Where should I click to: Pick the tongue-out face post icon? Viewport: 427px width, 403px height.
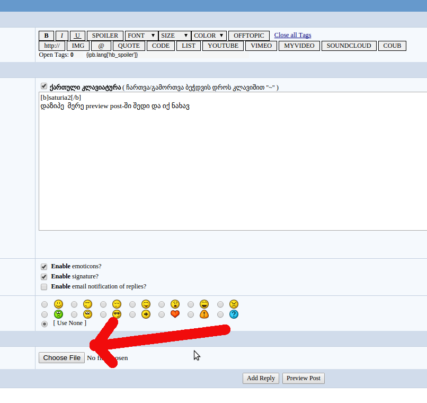click(146, 304)
